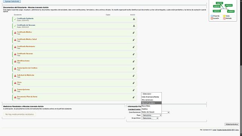
Task: Click green checkmark beside Certificado de Vacunas
Action: 15,26
